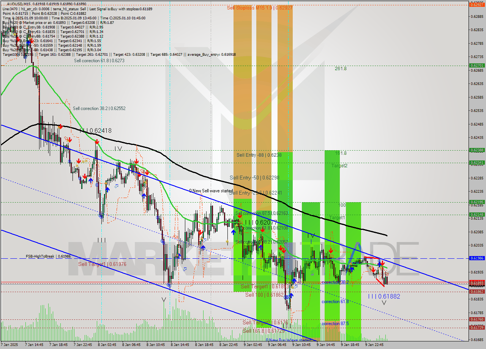
Task: Click the green '261.8' Fibonacci label
Action: coord(341,69)
